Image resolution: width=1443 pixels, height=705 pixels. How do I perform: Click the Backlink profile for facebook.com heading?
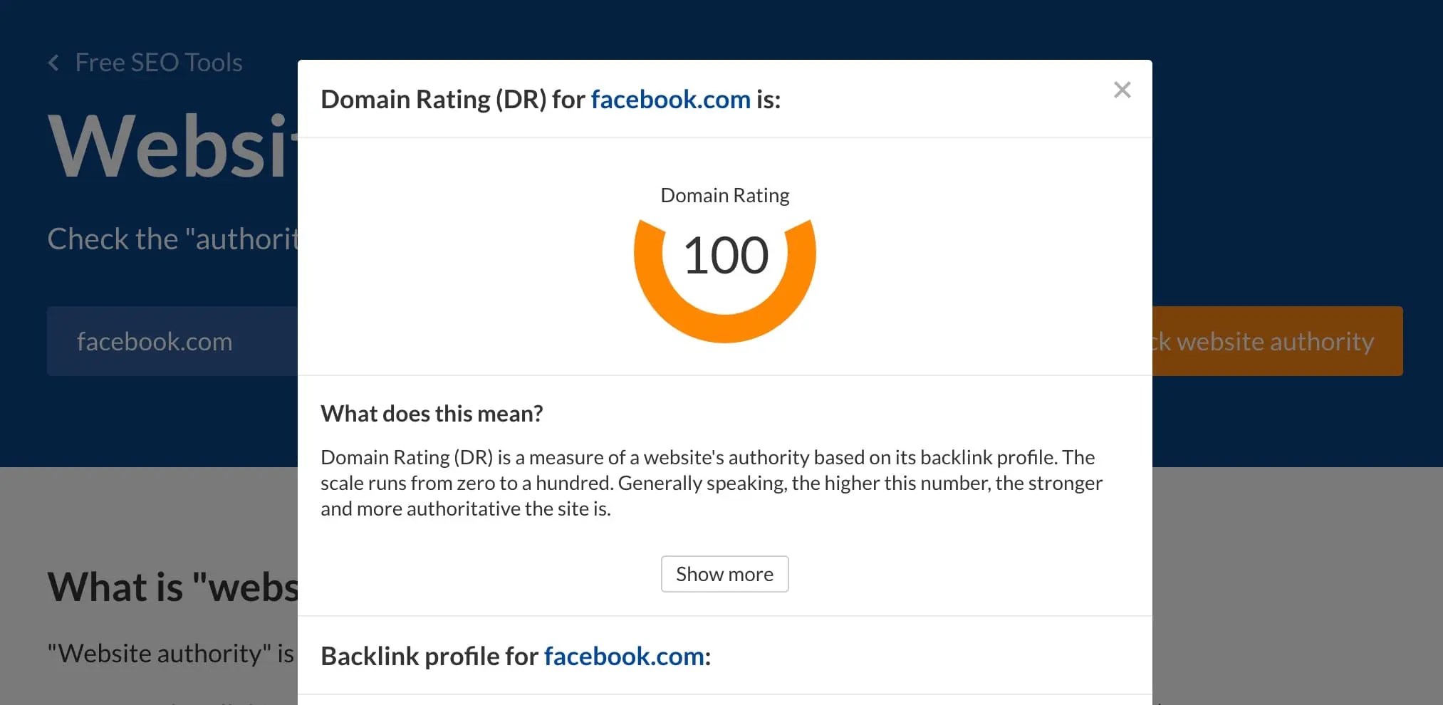(515, 656)
